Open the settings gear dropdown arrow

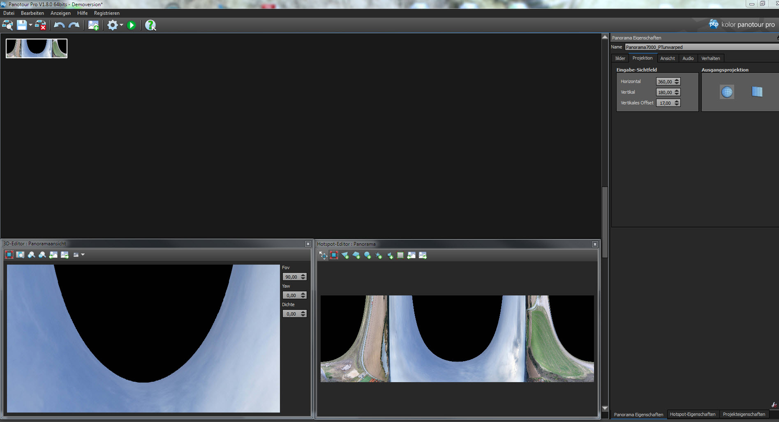[x=121, y=25]
